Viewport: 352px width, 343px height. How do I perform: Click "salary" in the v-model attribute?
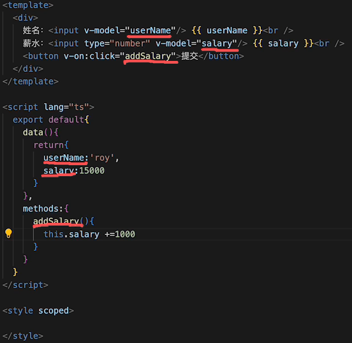219,43
